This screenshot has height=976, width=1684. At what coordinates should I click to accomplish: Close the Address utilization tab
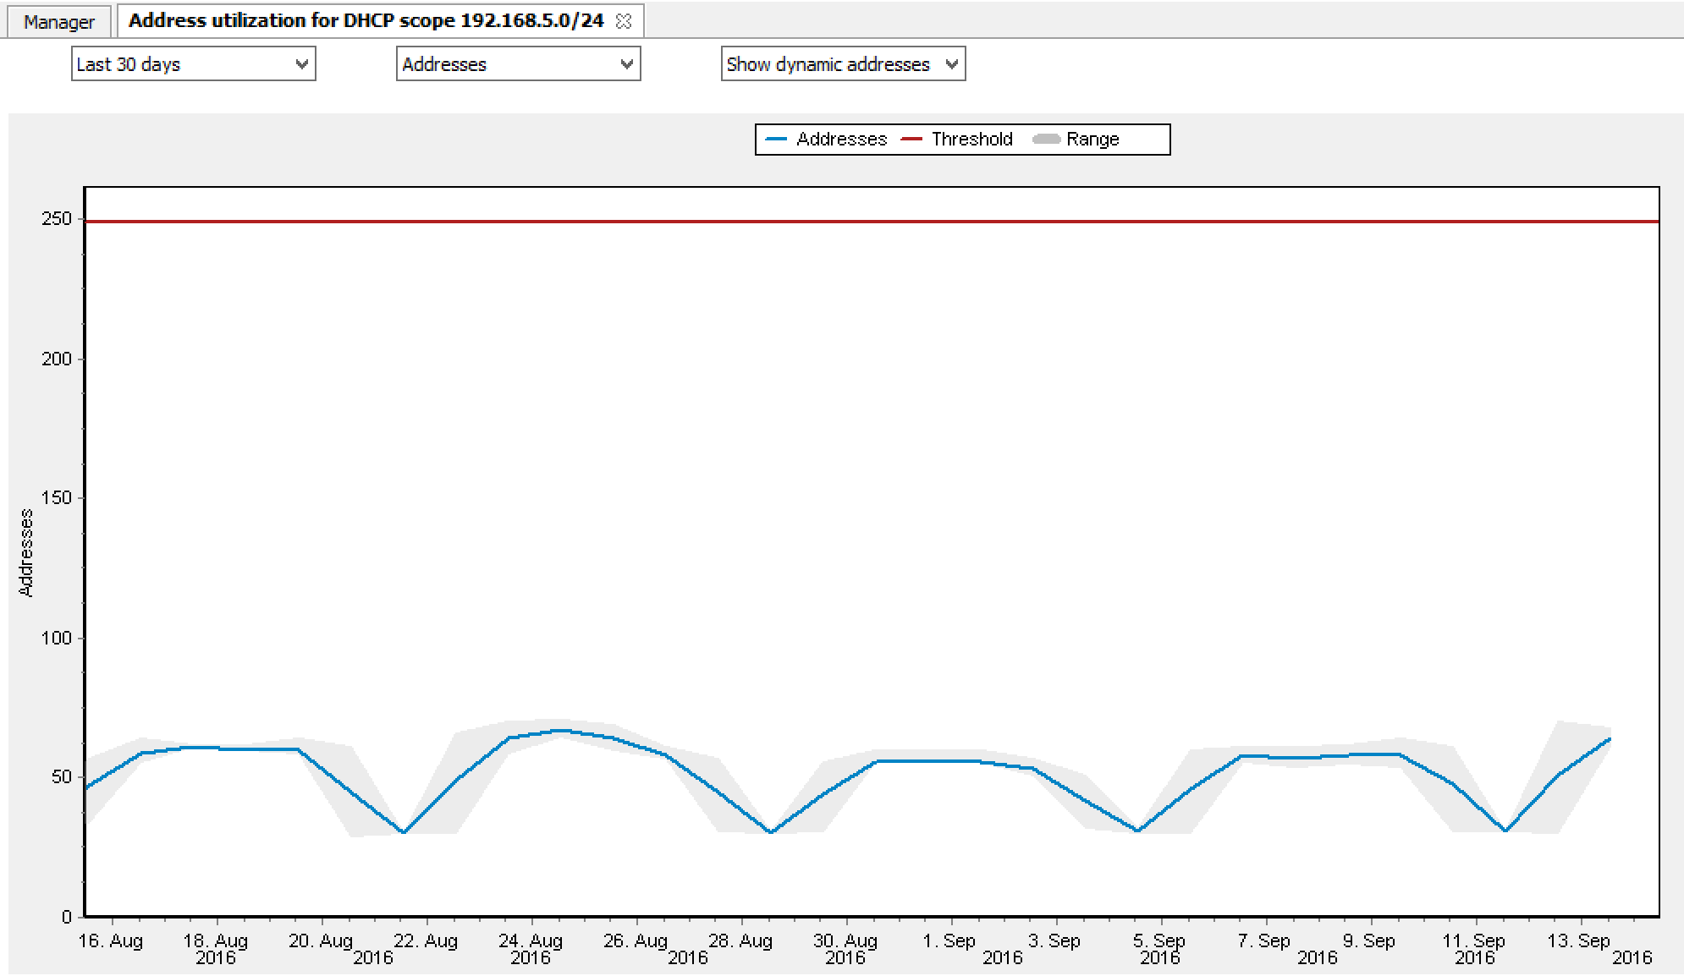624,22
